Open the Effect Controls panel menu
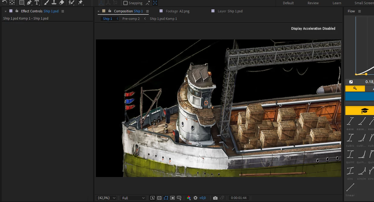The height and width of the screenshot is (202, 374). [x=63, y=11]
